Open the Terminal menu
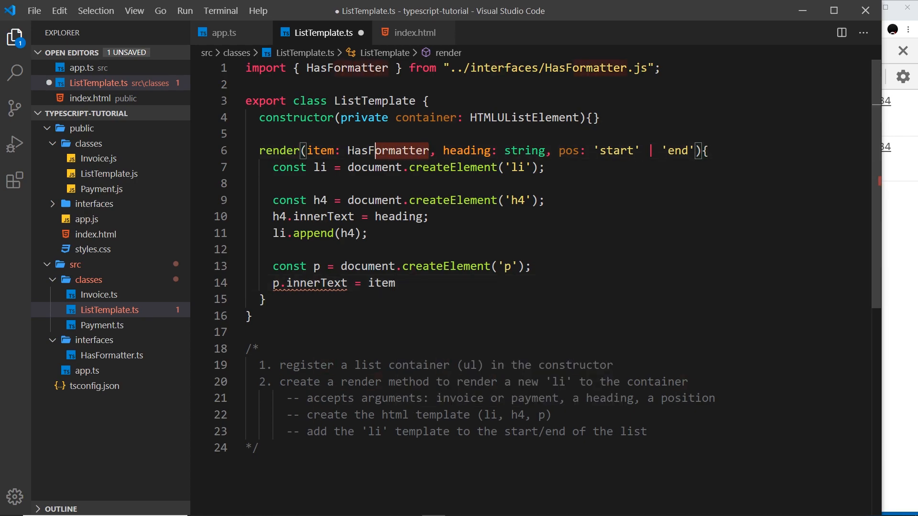 [x=220, y=11]
